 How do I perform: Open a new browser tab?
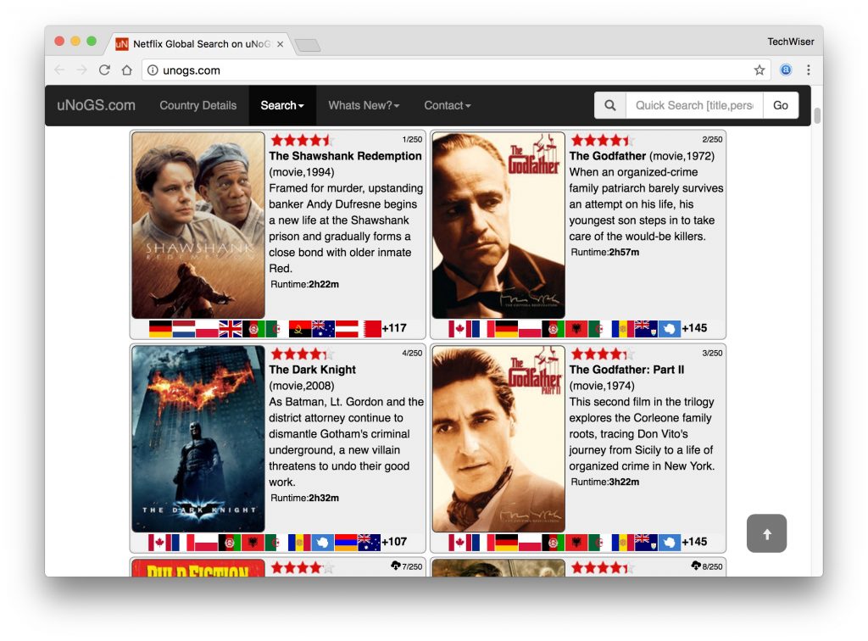(308, 46)
